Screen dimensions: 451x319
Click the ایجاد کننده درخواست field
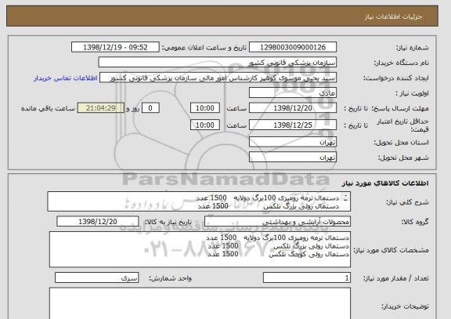tap(218, 78)
